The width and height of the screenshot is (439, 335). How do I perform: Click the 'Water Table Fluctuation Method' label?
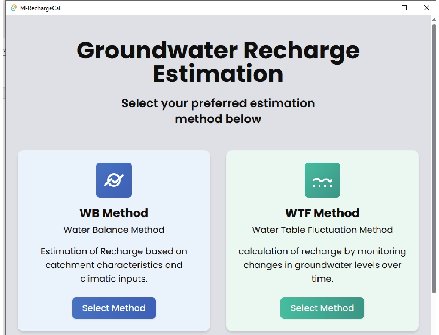point(322,230)
